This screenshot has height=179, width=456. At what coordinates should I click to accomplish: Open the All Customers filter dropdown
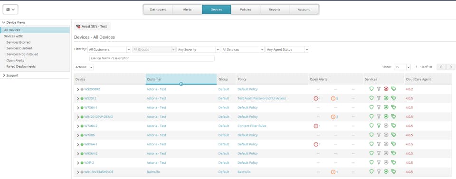coord(109,50)
